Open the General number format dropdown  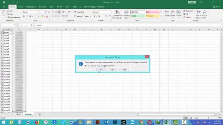[x=110, y=12]
